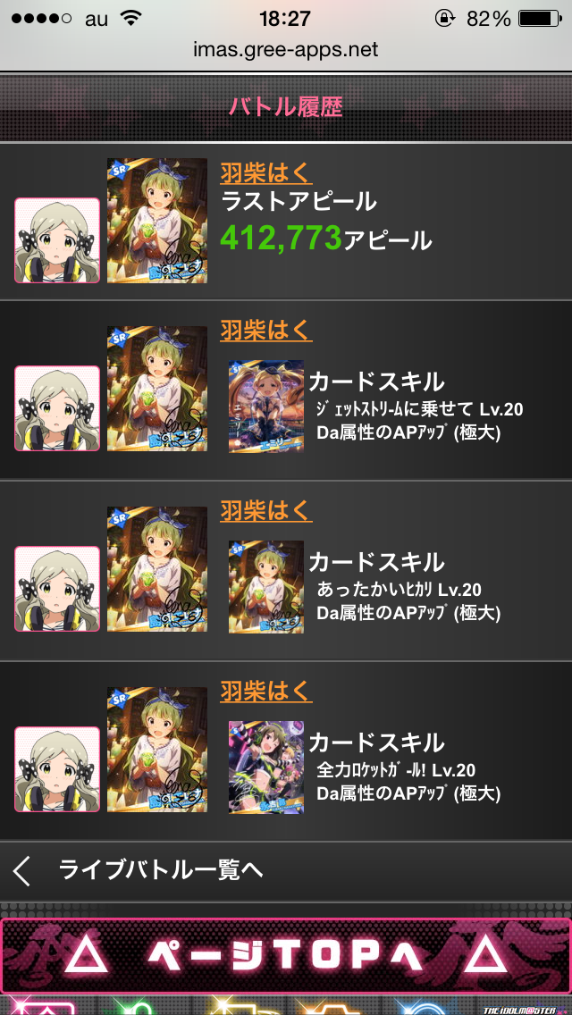Open the 羽柴はく link in the あったかいヒカリ entry
The image size is (572, 1015).
click(266, 511)
